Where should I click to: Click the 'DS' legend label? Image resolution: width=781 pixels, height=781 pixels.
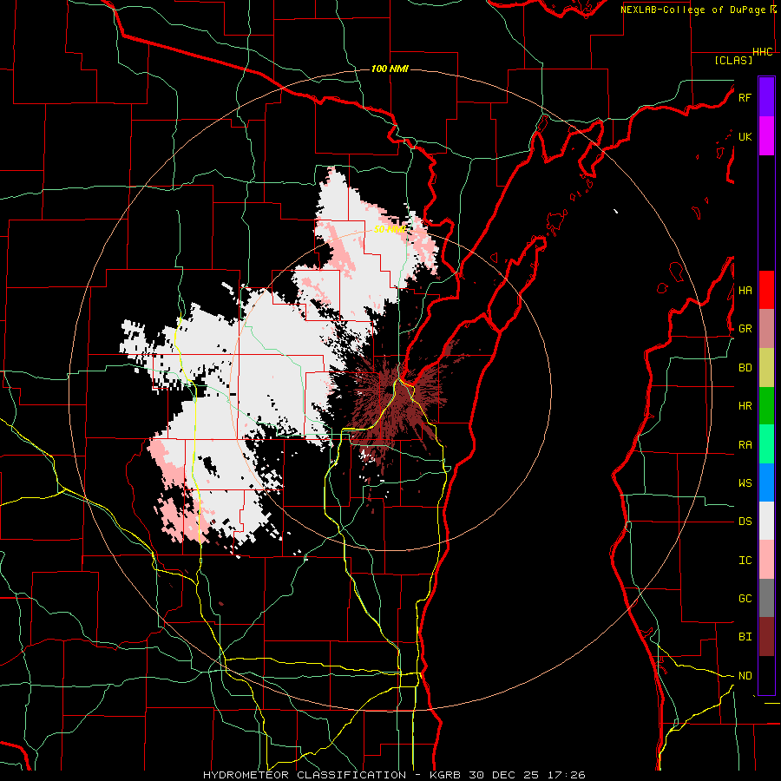(x=745, y=522)
